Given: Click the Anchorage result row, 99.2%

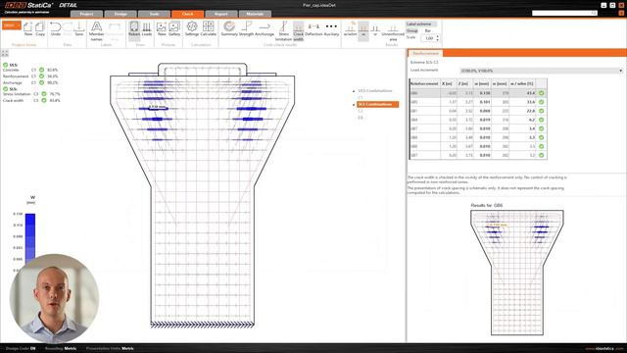Looking at the screenshot, I should click(x=30, y=82).
